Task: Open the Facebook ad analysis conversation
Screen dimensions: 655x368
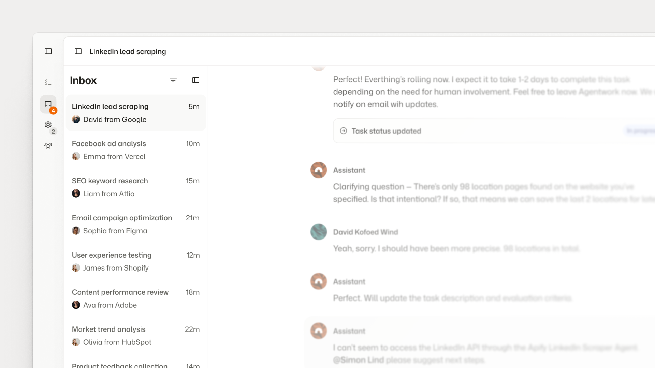Action: pos(136,150)
